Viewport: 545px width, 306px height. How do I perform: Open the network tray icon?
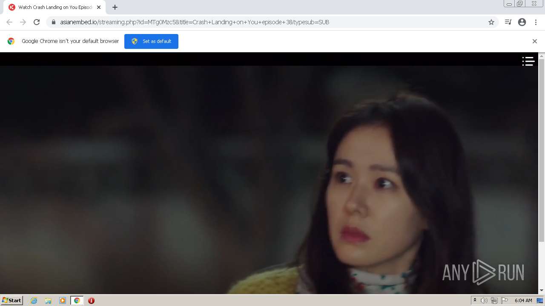[494, 300]
